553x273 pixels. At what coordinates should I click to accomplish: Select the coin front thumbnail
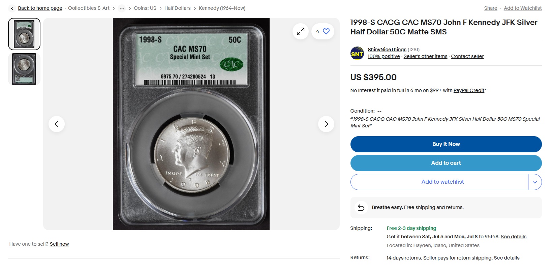tap(24, 34)
